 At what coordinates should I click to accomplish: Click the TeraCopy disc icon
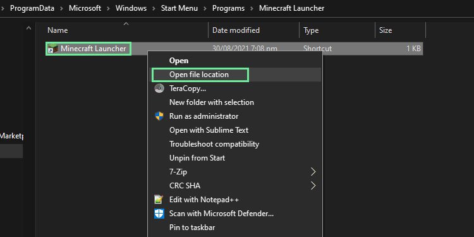[159, 88]
